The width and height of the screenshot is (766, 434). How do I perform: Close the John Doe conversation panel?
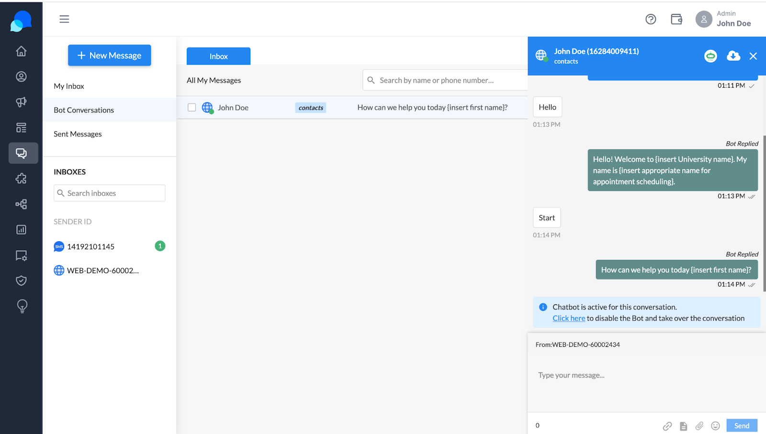(x=753, y=56)
